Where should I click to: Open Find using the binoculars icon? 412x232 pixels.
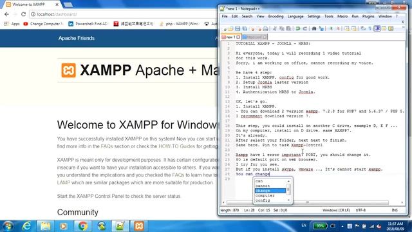314,28
